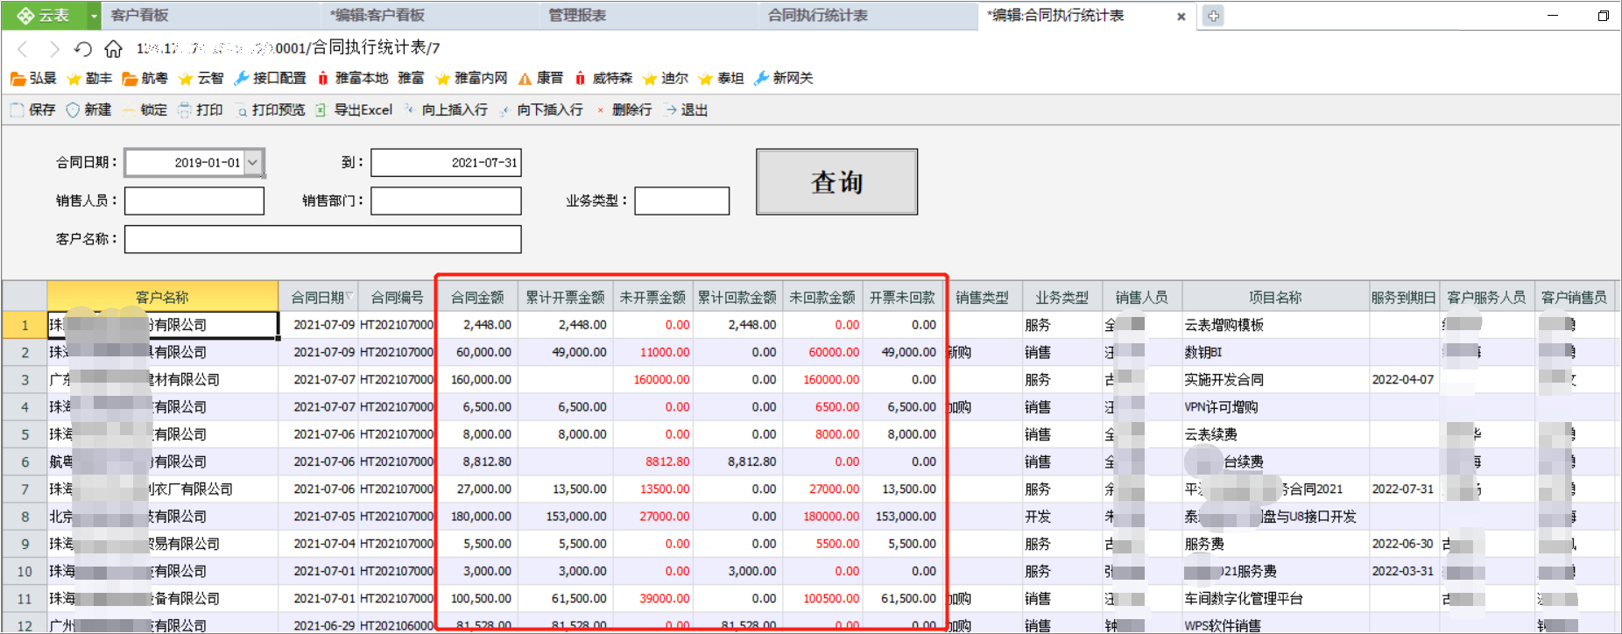Image resolution: width=1622 pixels, height=634 pixels.
Task: Open the 迪尔 bookmark
Action: tap(666, 78)
